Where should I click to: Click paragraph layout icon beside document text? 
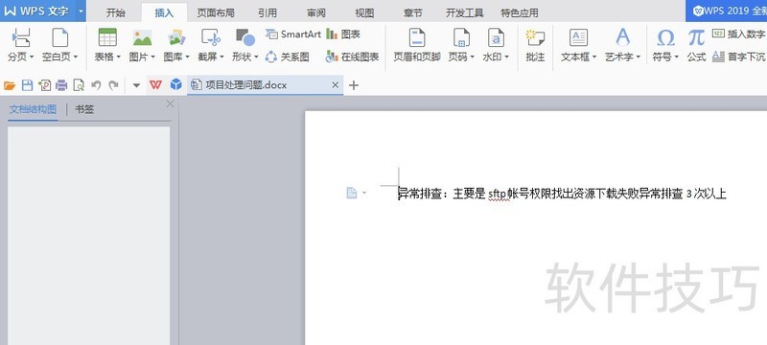[352, 193]
